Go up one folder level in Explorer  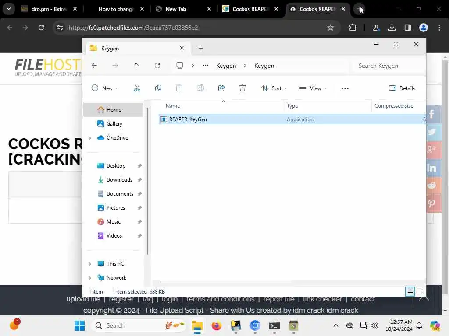click(136, 66)
